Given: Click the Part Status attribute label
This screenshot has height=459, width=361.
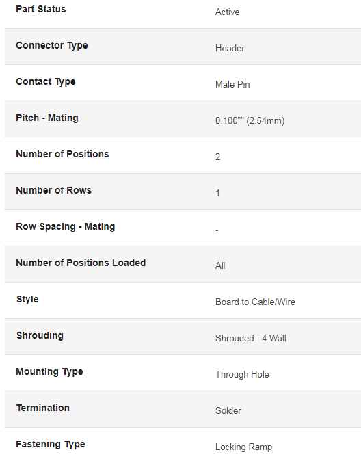Looking at the screenshot, I should [x=40, y=9].
